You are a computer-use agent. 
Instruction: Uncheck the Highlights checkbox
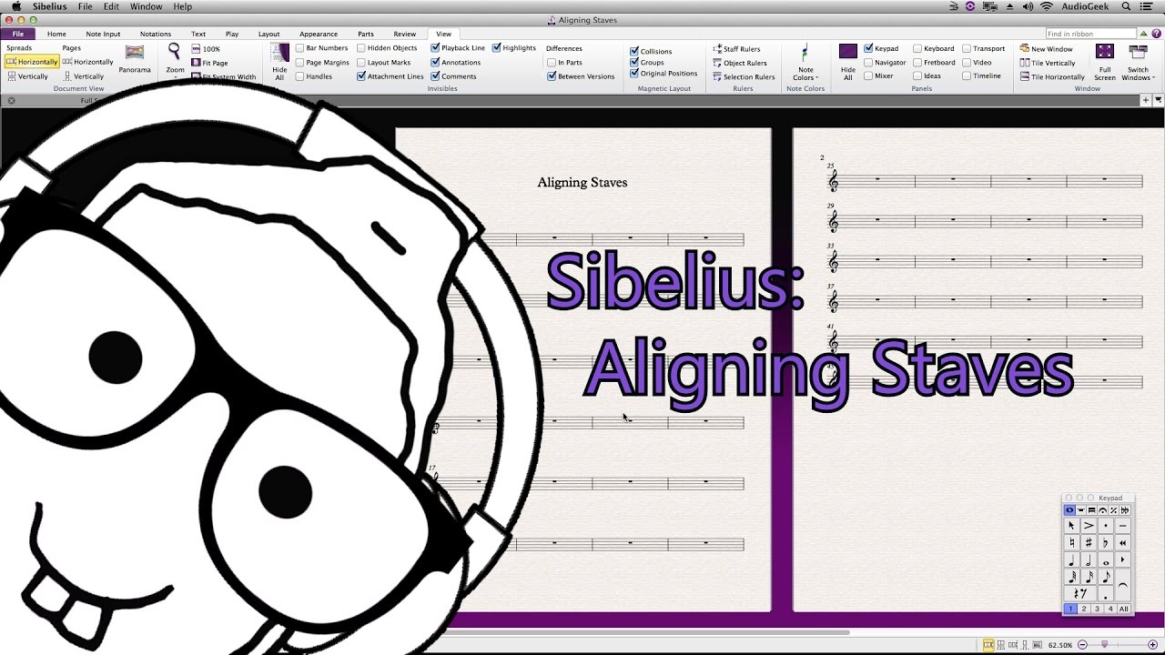click(497, 48)
